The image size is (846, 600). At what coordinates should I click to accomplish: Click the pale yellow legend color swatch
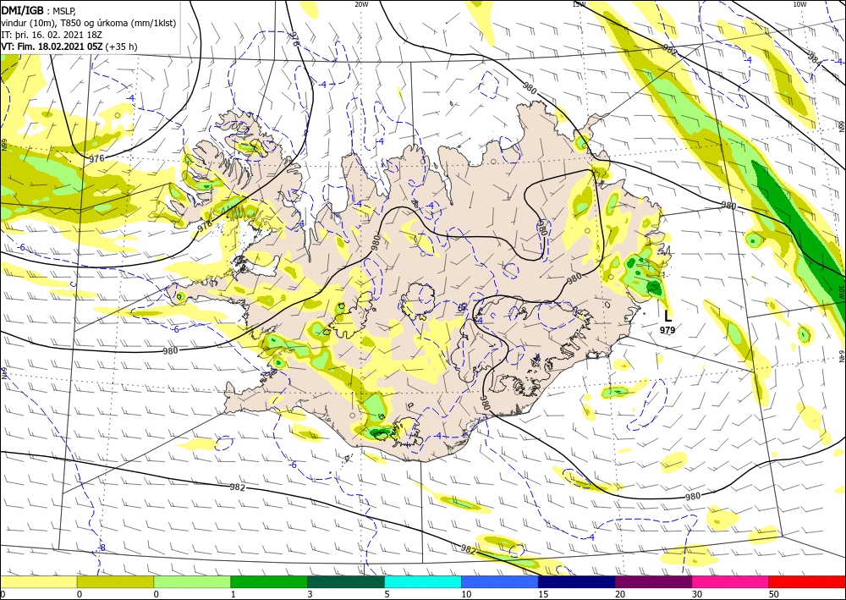click(39, 581)
